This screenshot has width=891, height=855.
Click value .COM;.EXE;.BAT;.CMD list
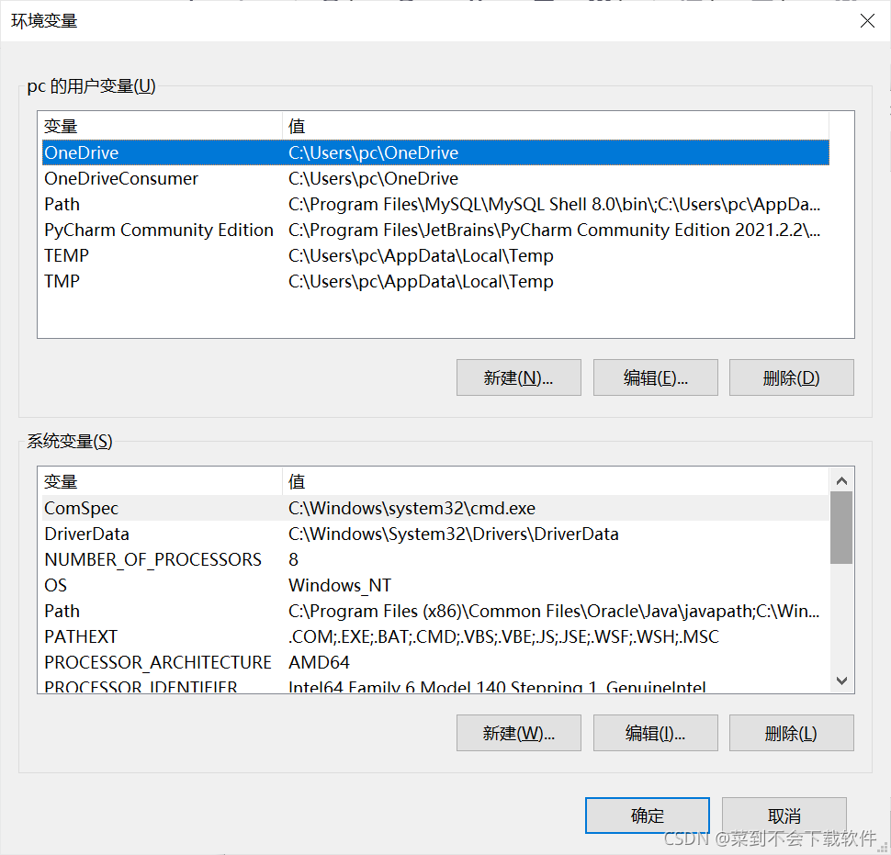[x=503, y=636]
